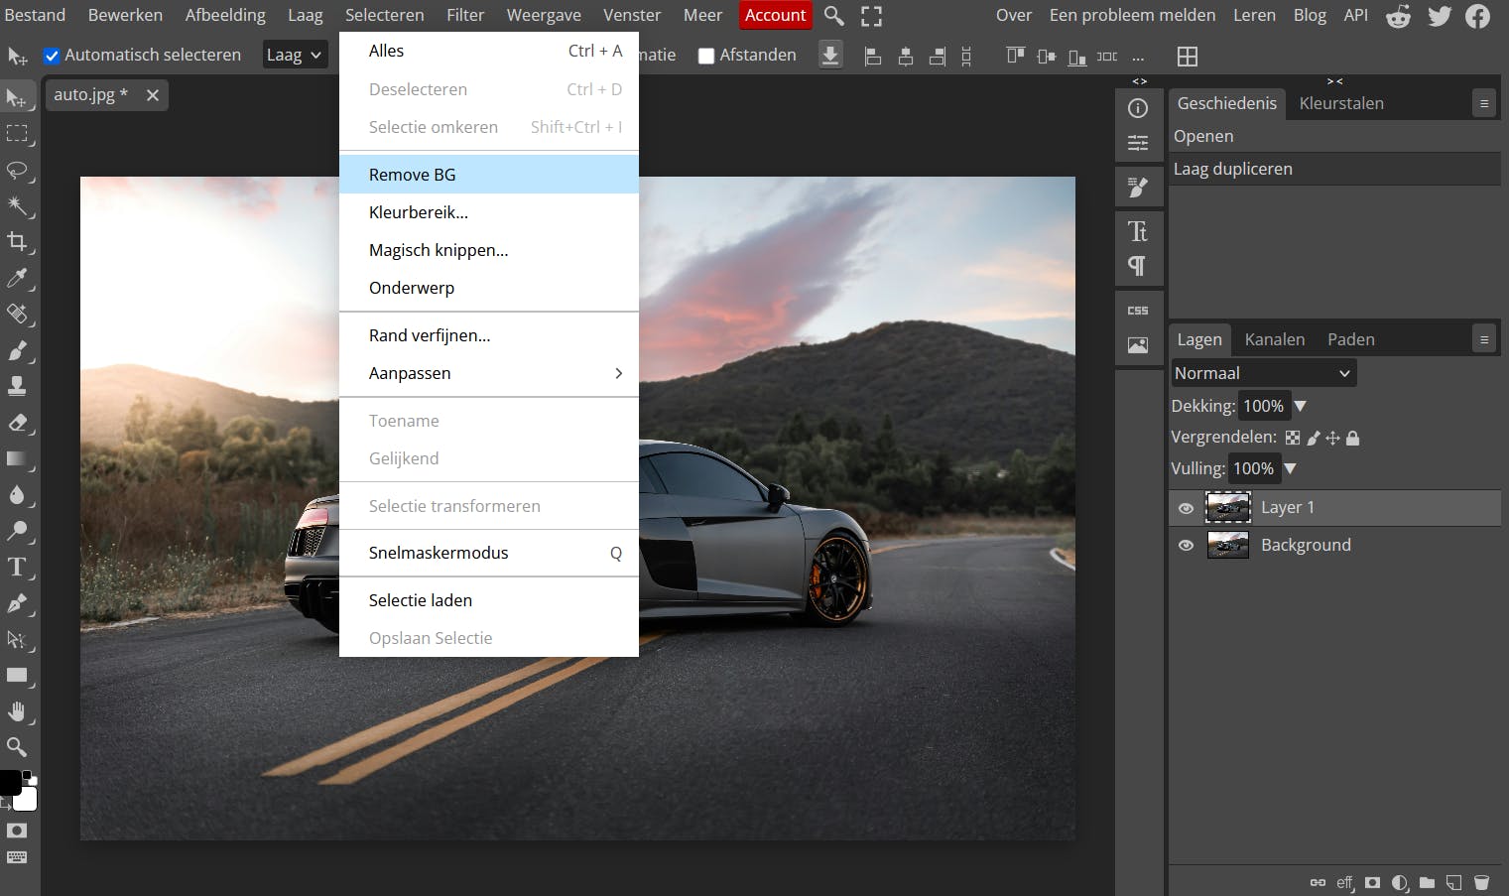Toggle visibility of Background layer
Viewport: 1509px width, 896px height.
(x=1186, y=546)
